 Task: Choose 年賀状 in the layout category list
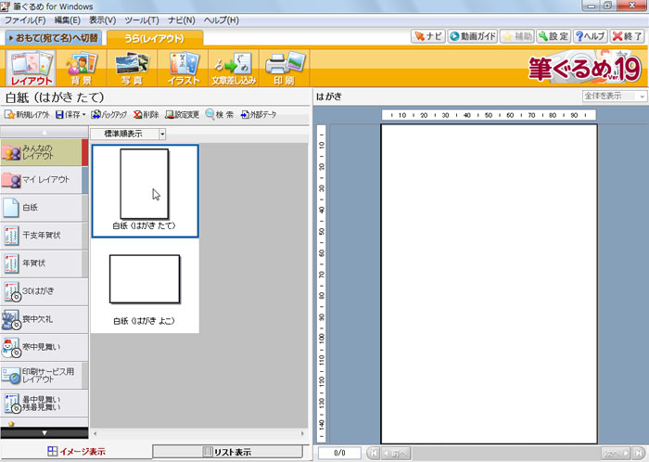(x=42, y=263)
